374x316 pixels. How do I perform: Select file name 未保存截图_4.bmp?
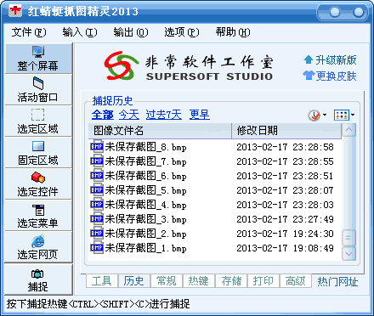(x=146, y=205)
